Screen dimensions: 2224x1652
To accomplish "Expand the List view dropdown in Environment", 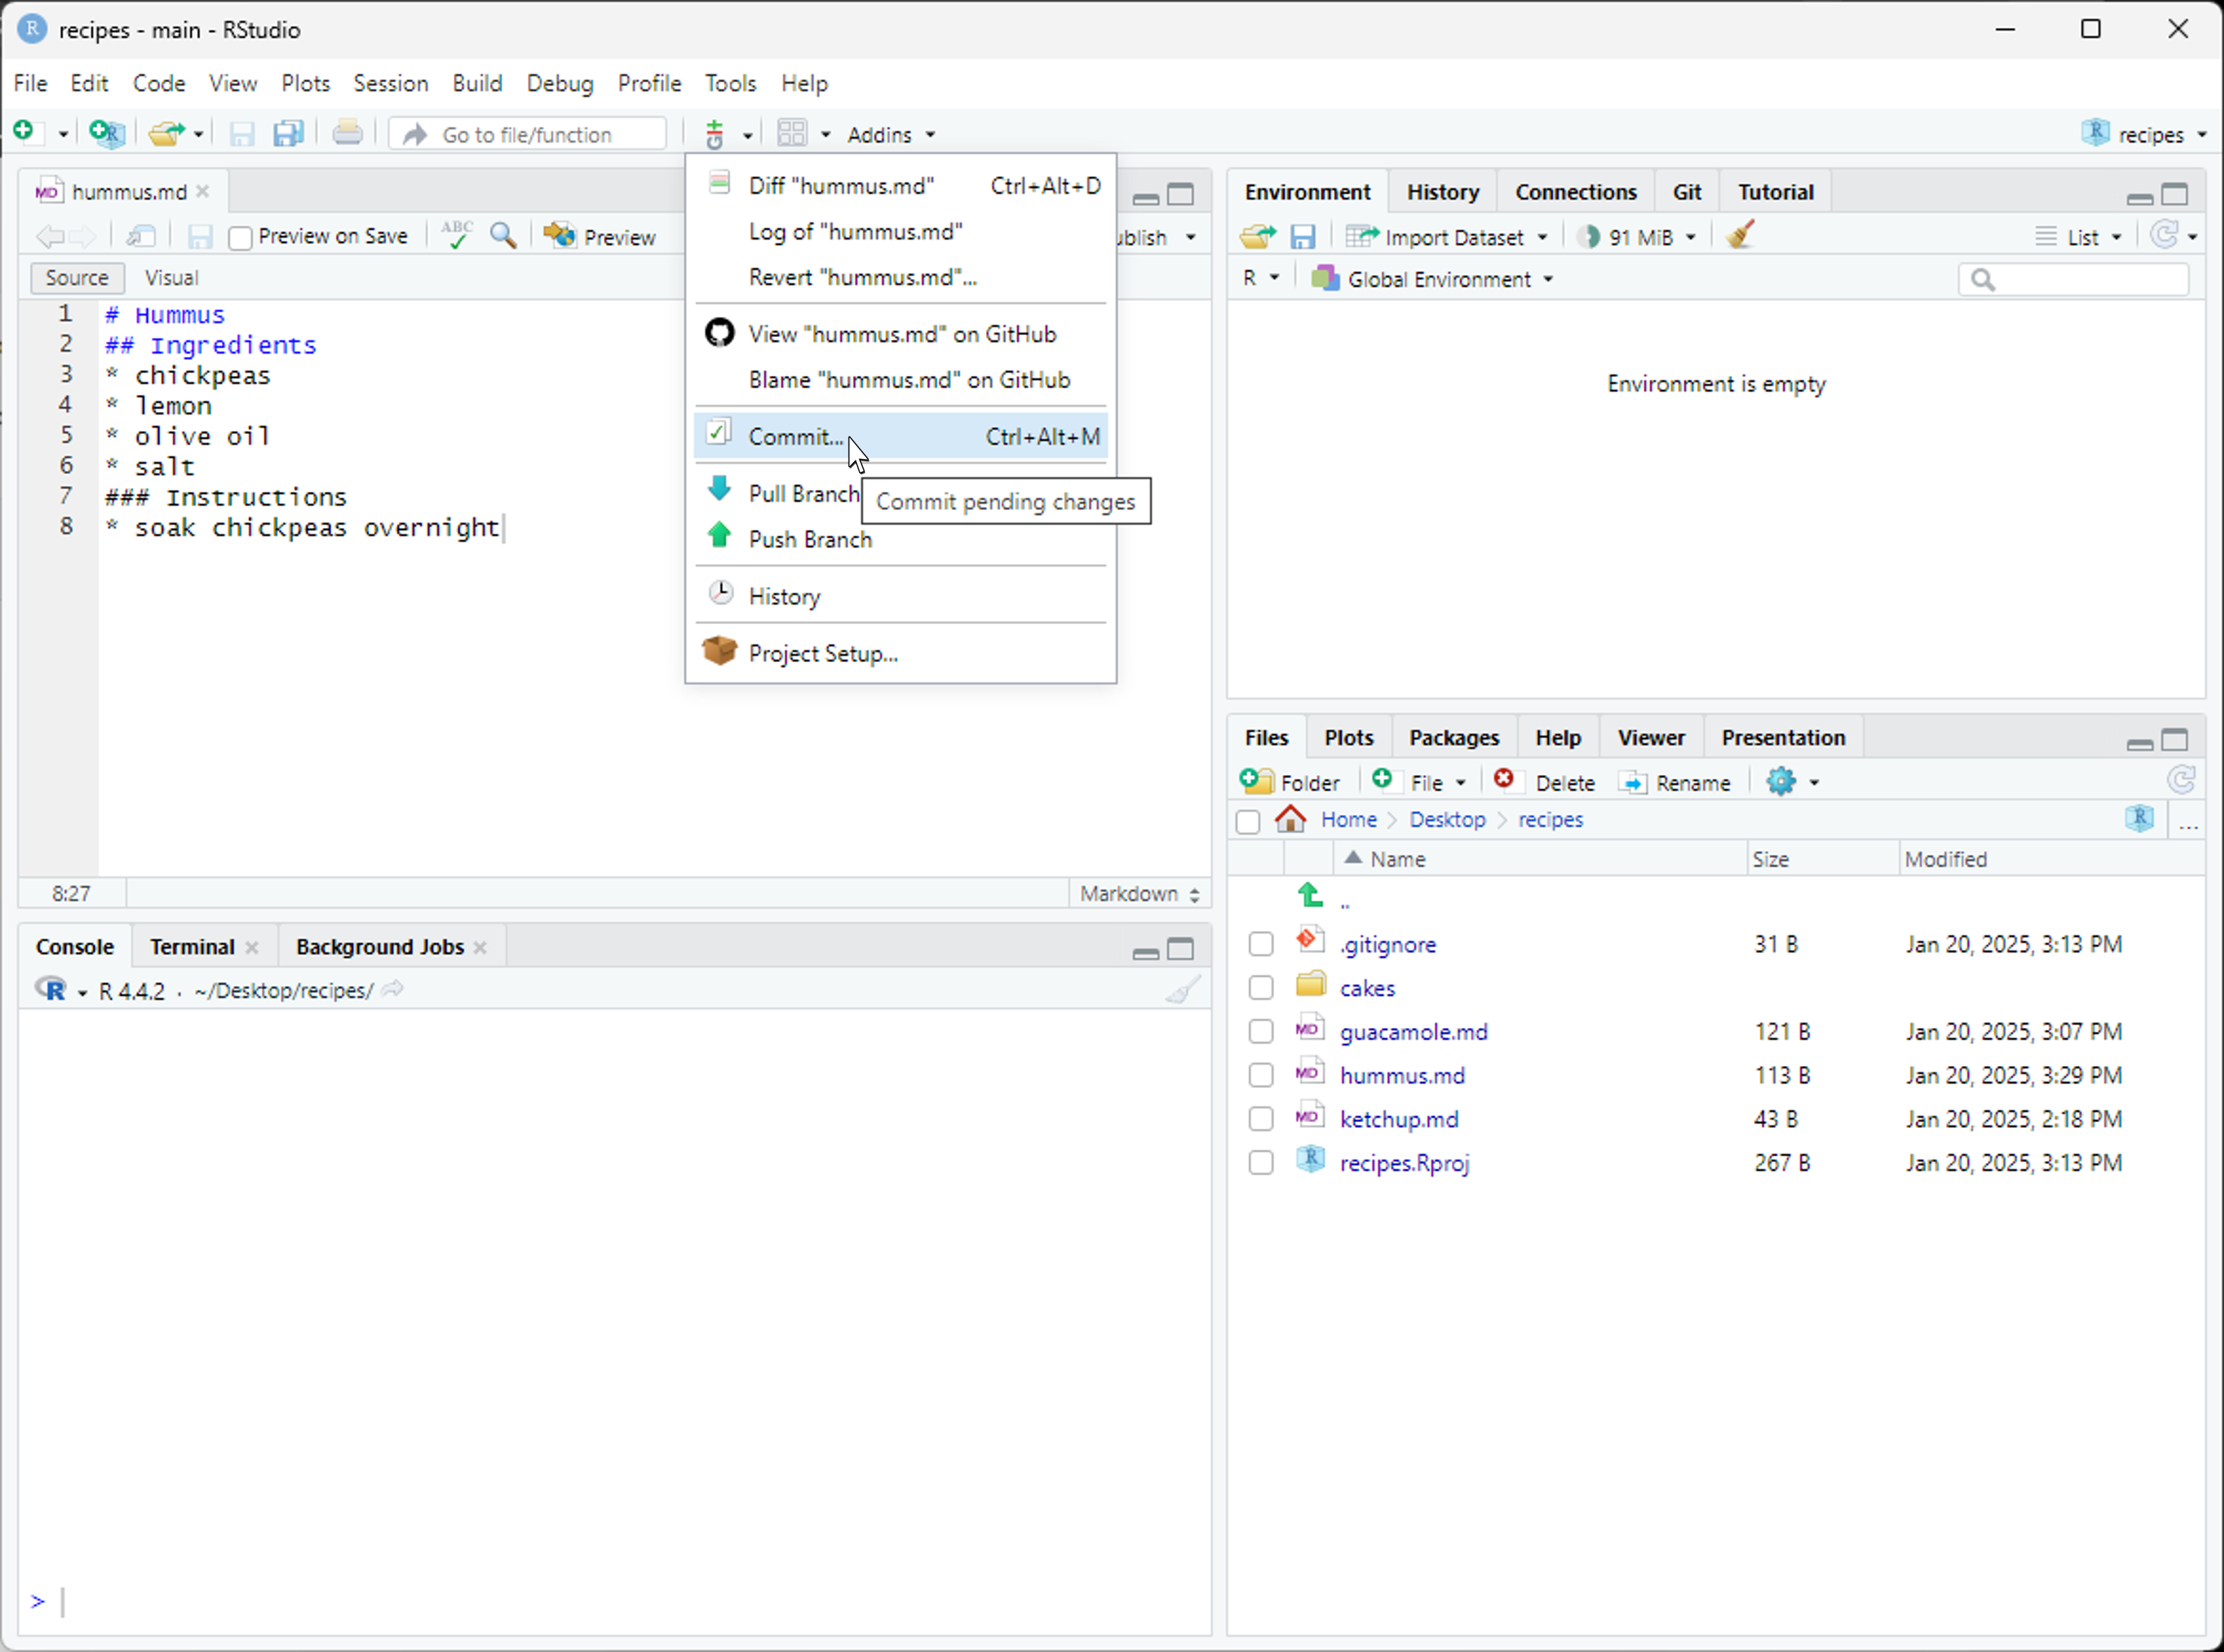I will [2118, 238].
